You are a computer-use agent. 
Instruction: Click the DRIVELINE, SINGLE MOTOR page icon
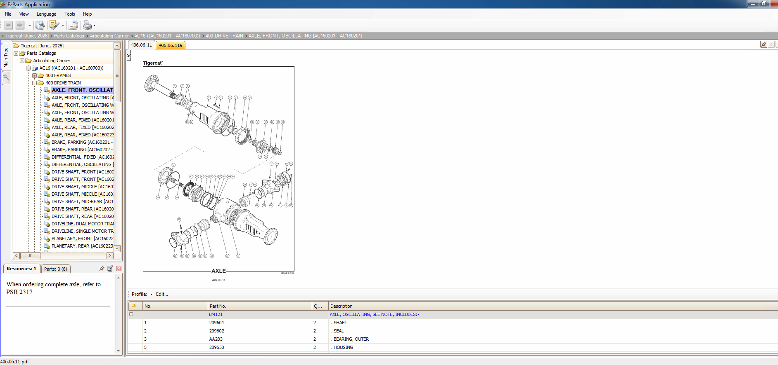pyautogui.click(x=47, y=231)
